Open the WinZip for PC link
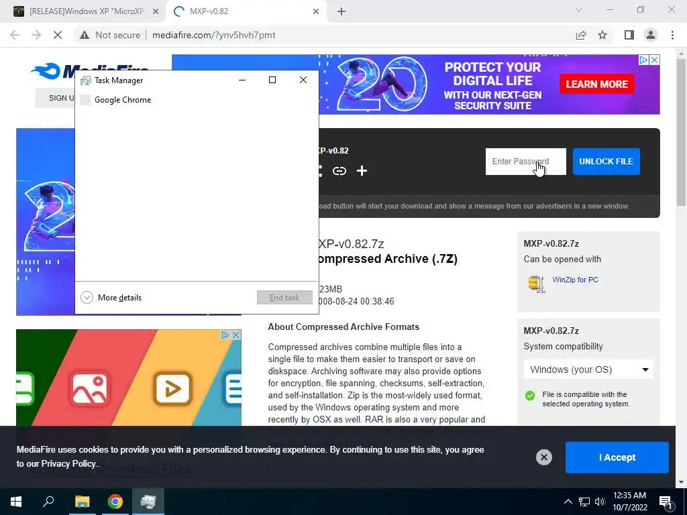The width and height of the screenshot is (687, 515). [575, 280]
